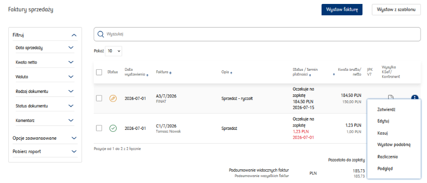Click the Wystaw fakturę button

(342, 9)
